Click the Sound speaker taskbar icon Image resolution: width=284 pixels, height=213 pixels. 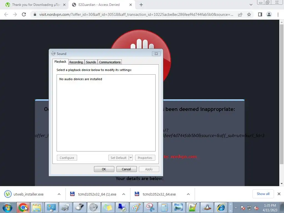pos(94,207)
